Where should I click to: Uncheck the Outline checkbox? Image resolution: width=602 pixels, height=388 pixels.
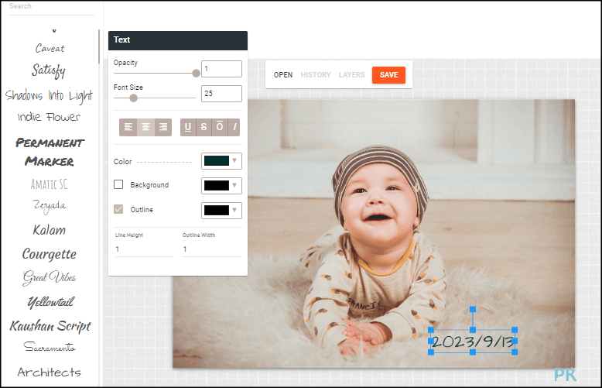(x=118, y=209)
